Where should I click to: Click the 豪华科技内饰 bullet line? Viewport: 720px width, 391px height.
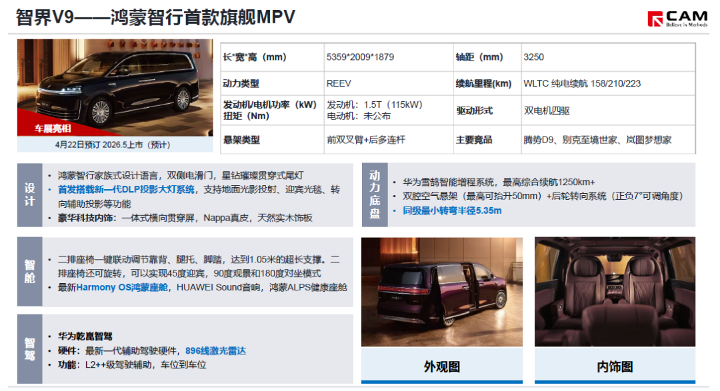click(x=185, y=218)
